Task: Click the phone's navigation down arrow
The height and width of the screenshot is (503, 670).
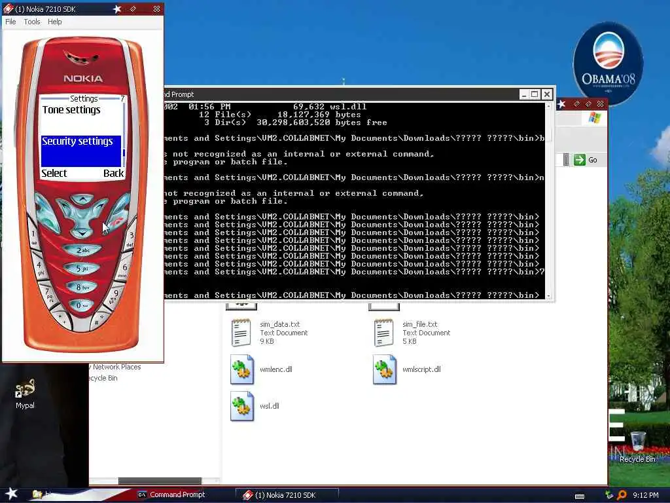Action: tap(82, 233)
